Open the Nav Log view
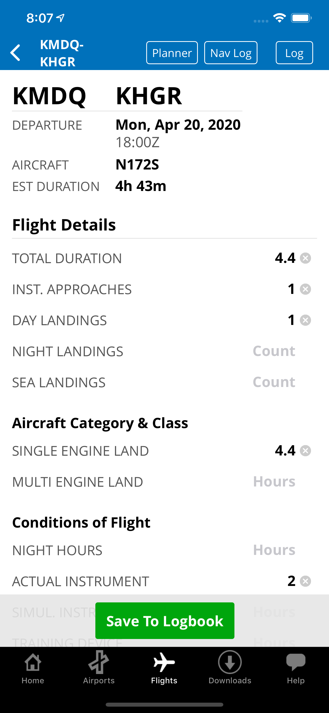329x713 pixels. coord(231,53)
